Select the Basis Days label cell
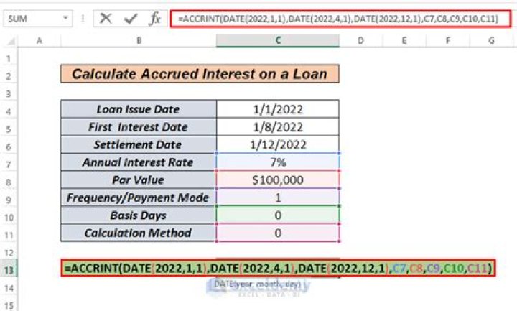The width and height of the screenshot is (517, 311). [137, 215]
